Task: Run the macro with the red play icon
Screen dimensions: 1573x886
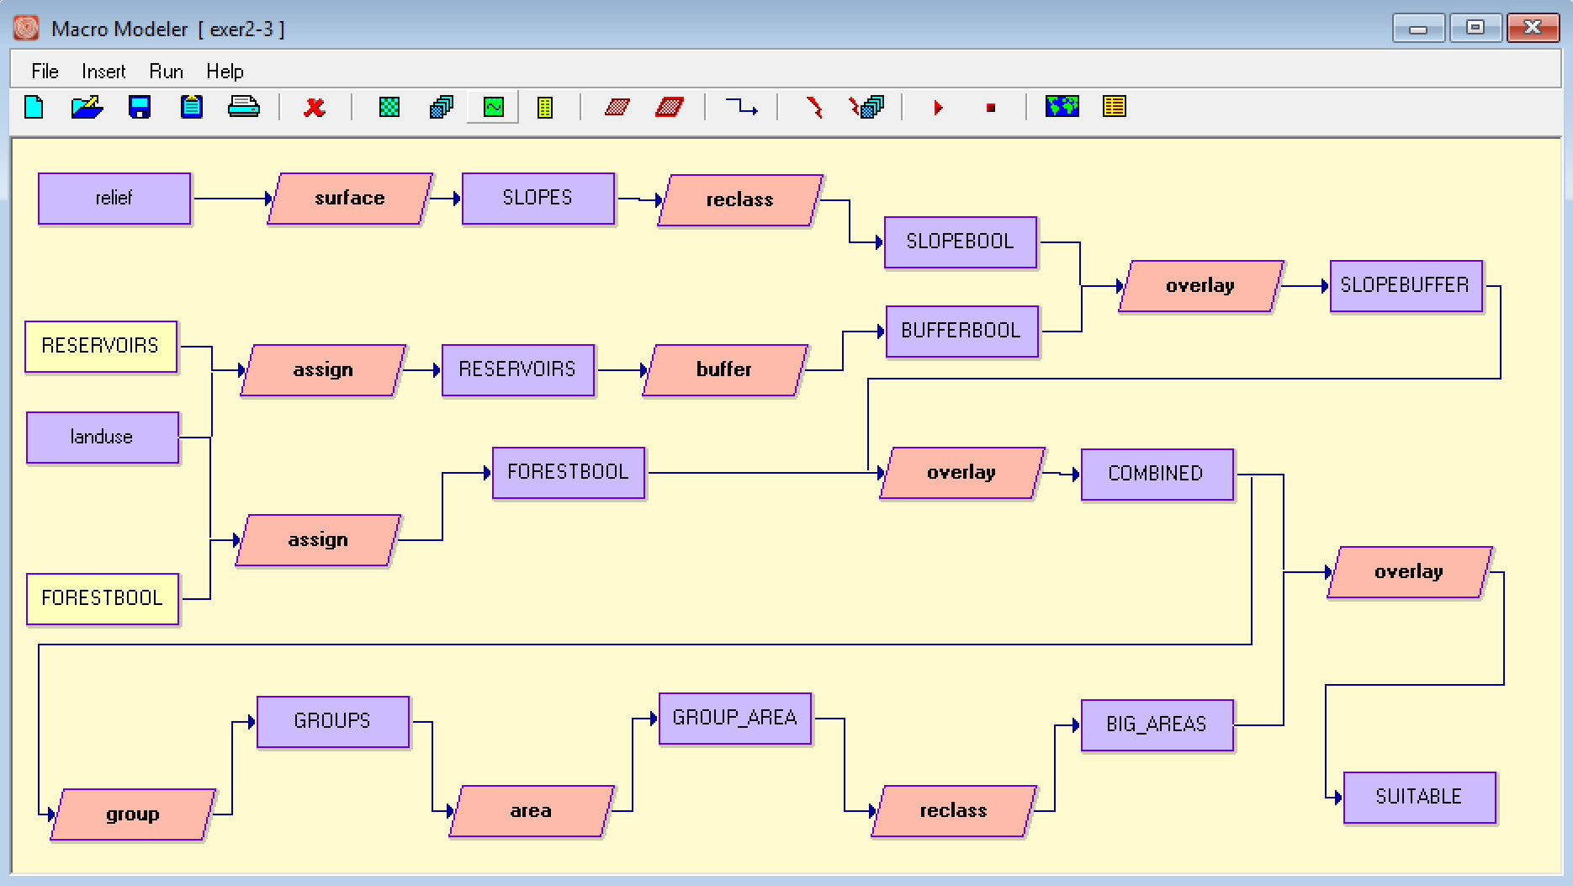Action: coord(938,108)
